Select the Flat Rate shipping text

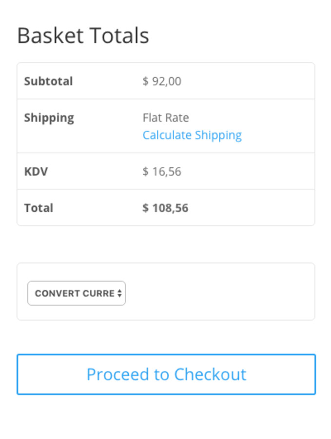point(165,118)
